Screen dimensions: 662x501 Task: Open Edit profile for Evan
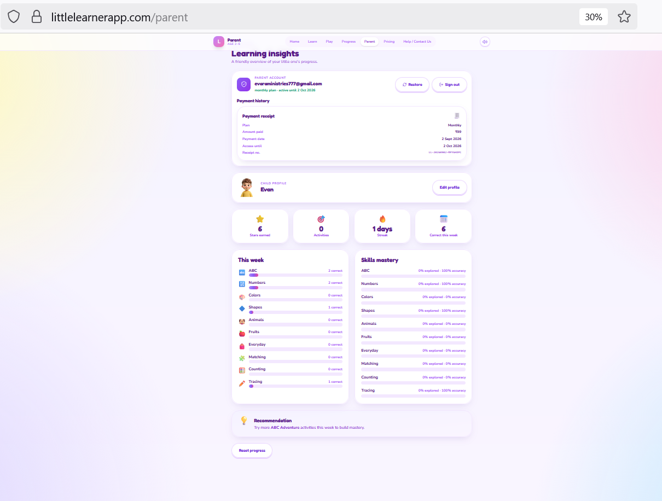[x=450, y=188]
